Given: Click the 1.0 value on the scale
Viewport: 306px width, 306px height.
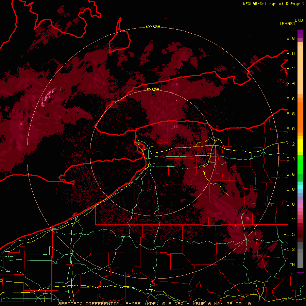Looking at the screenshot, I should pyautogui.click(x=291, y=204).
